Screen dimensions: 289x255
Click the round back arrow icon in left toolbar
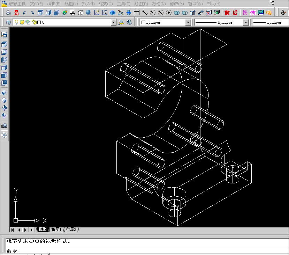pyautogui.click(x=4, y=135)
